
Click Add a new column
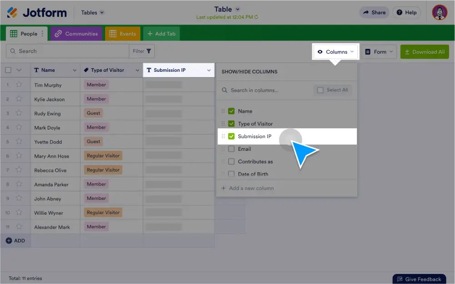[251, 188]
